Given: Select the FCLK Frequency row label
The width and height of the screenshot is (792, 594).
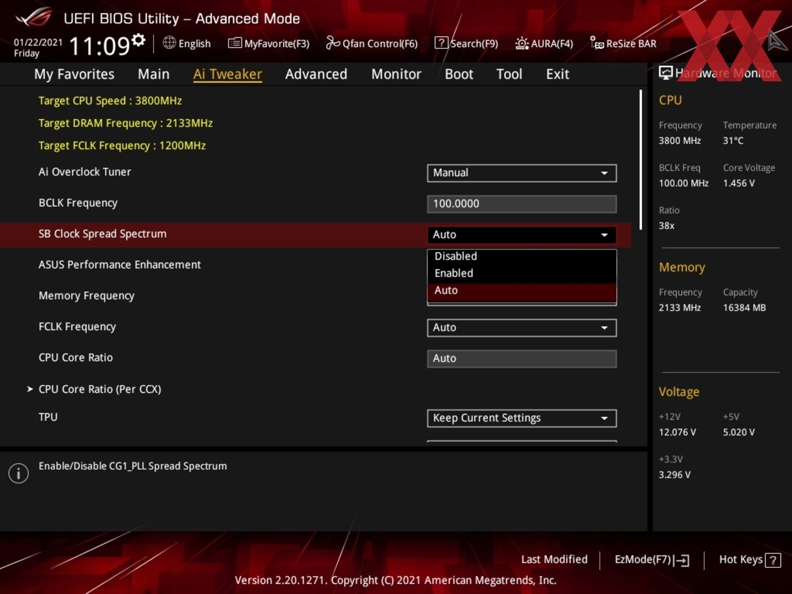Looking at the screenshot, I should click(77, 327).
